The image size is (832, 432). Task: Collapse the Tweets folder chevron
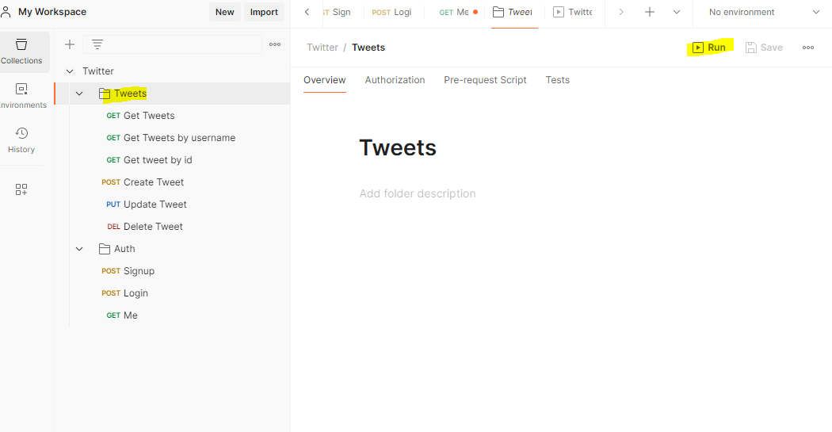tap(79, 94)
